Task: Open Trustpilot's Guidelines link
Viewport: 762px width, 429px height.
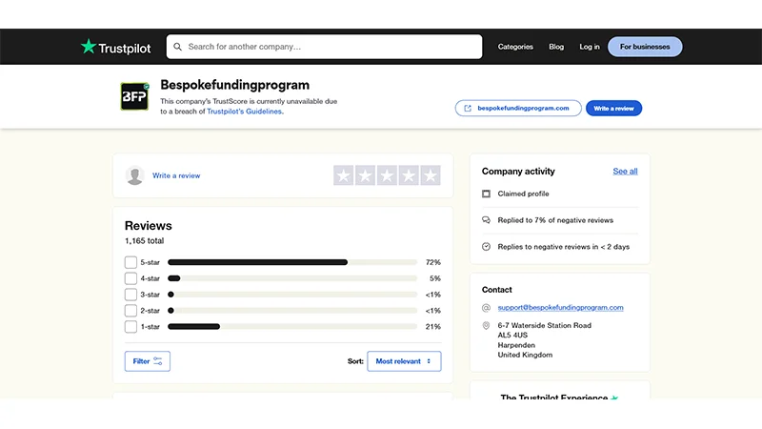Action: pyautogui.click(x=245, y=112)
